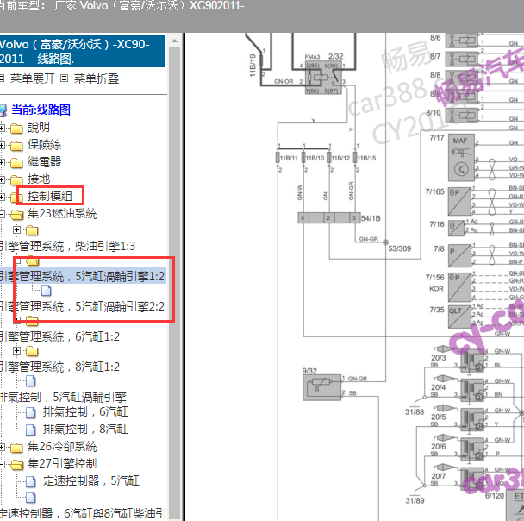524x521 pixels.
Task: Expand the folder above 引擎管理系統,8汽缸1:2
Action: coord(16,350)
